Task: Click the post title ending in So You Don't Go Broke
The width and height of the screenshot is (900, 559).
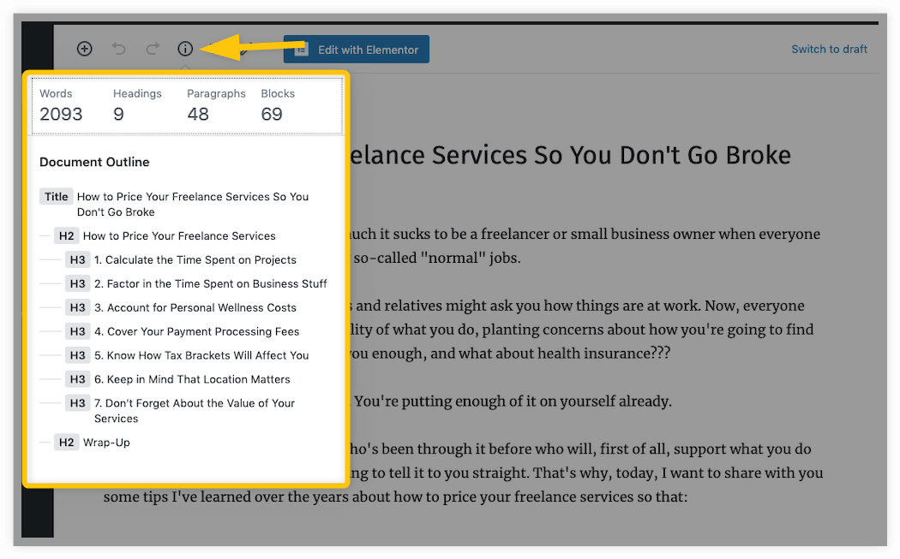Action: 569,156
